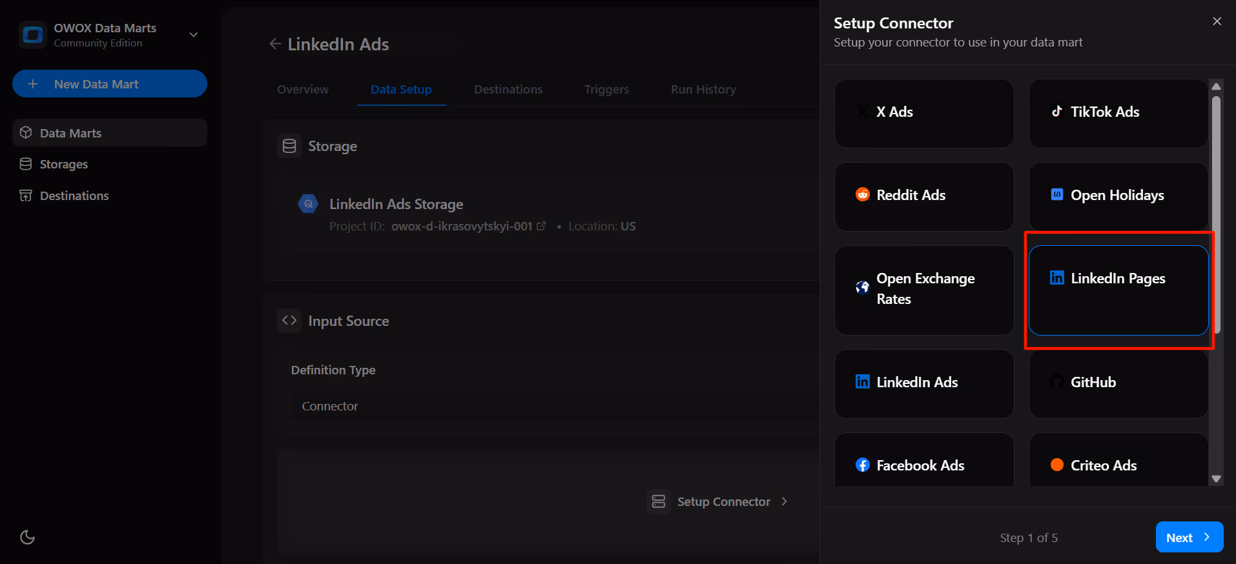Viewport: 1236px width, 564px height.
Task: Toggle dark mode moon icon
Action: [x=27, y=537]
